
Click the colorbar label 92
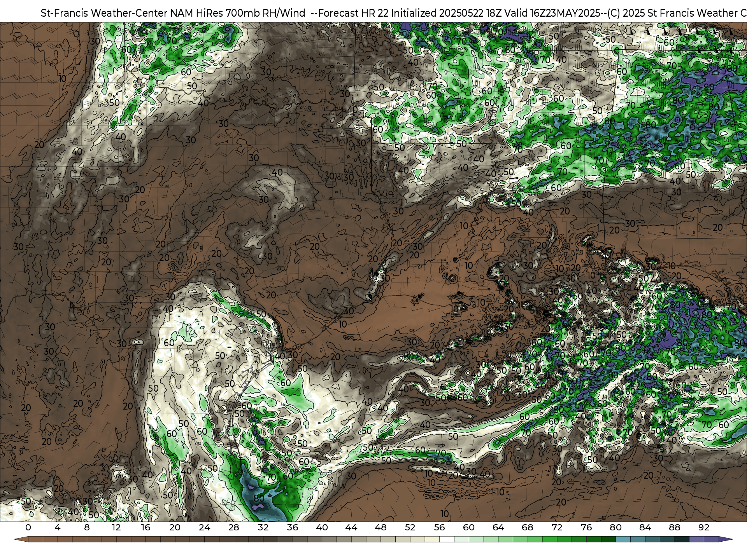(x=704, y=528)
